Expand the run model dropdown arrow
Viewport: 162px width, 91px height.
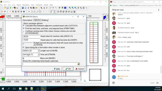point(12,8)
